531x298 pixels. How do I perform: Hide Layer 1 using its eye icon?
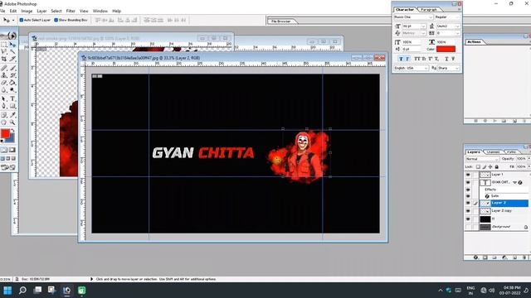468,175
